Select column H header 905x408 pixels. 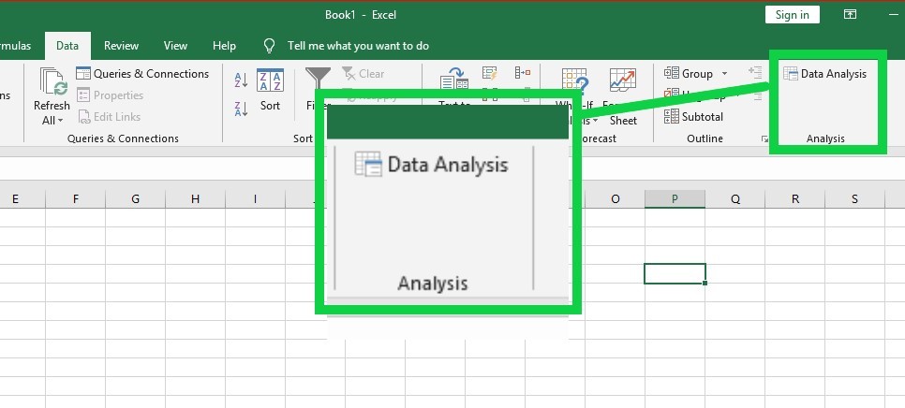[x=195, y=199]
